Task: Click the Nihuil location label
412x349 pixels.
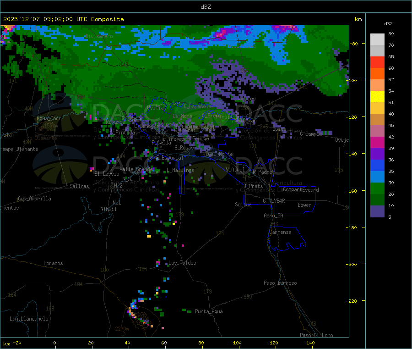Action: (108, 209)
